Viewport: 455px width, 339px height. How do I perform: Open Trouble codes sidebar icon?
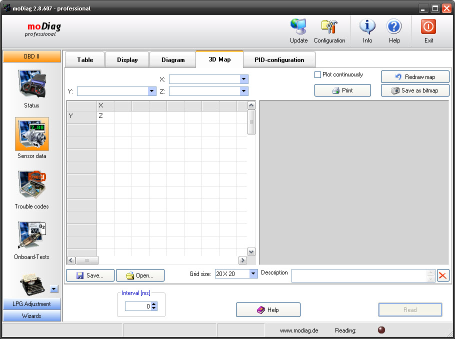tap(32, 185)
